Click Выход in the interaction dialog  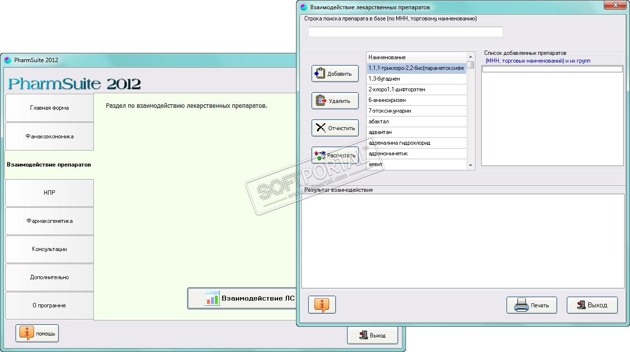click(x=592, y=305)
